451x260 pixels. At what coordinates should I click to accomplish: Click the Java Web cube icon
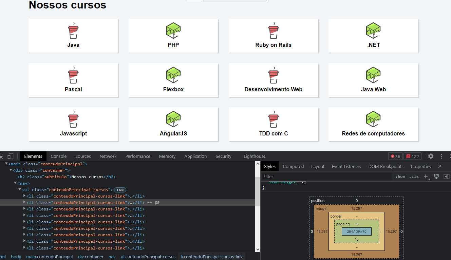point(373,75)
